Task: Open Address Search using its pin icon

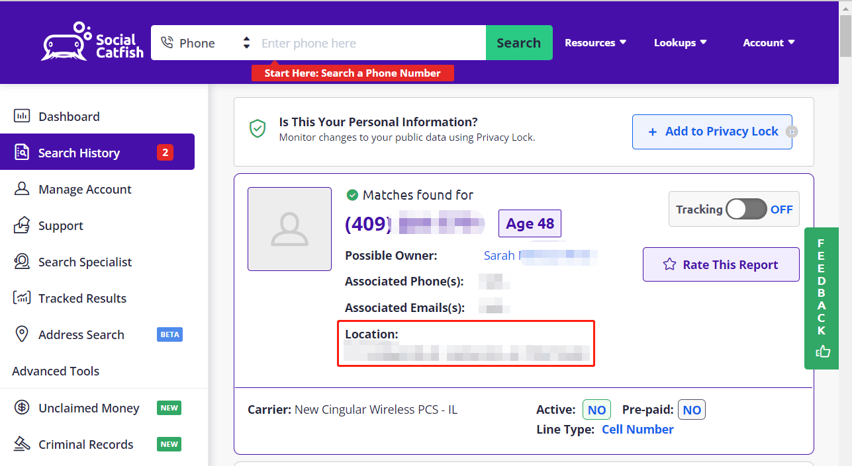Action: (21, 334)
